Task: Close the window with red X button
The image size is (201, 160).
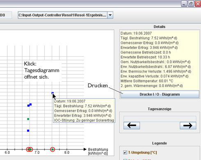Action: pyautogui.click(x=198, y=4)
